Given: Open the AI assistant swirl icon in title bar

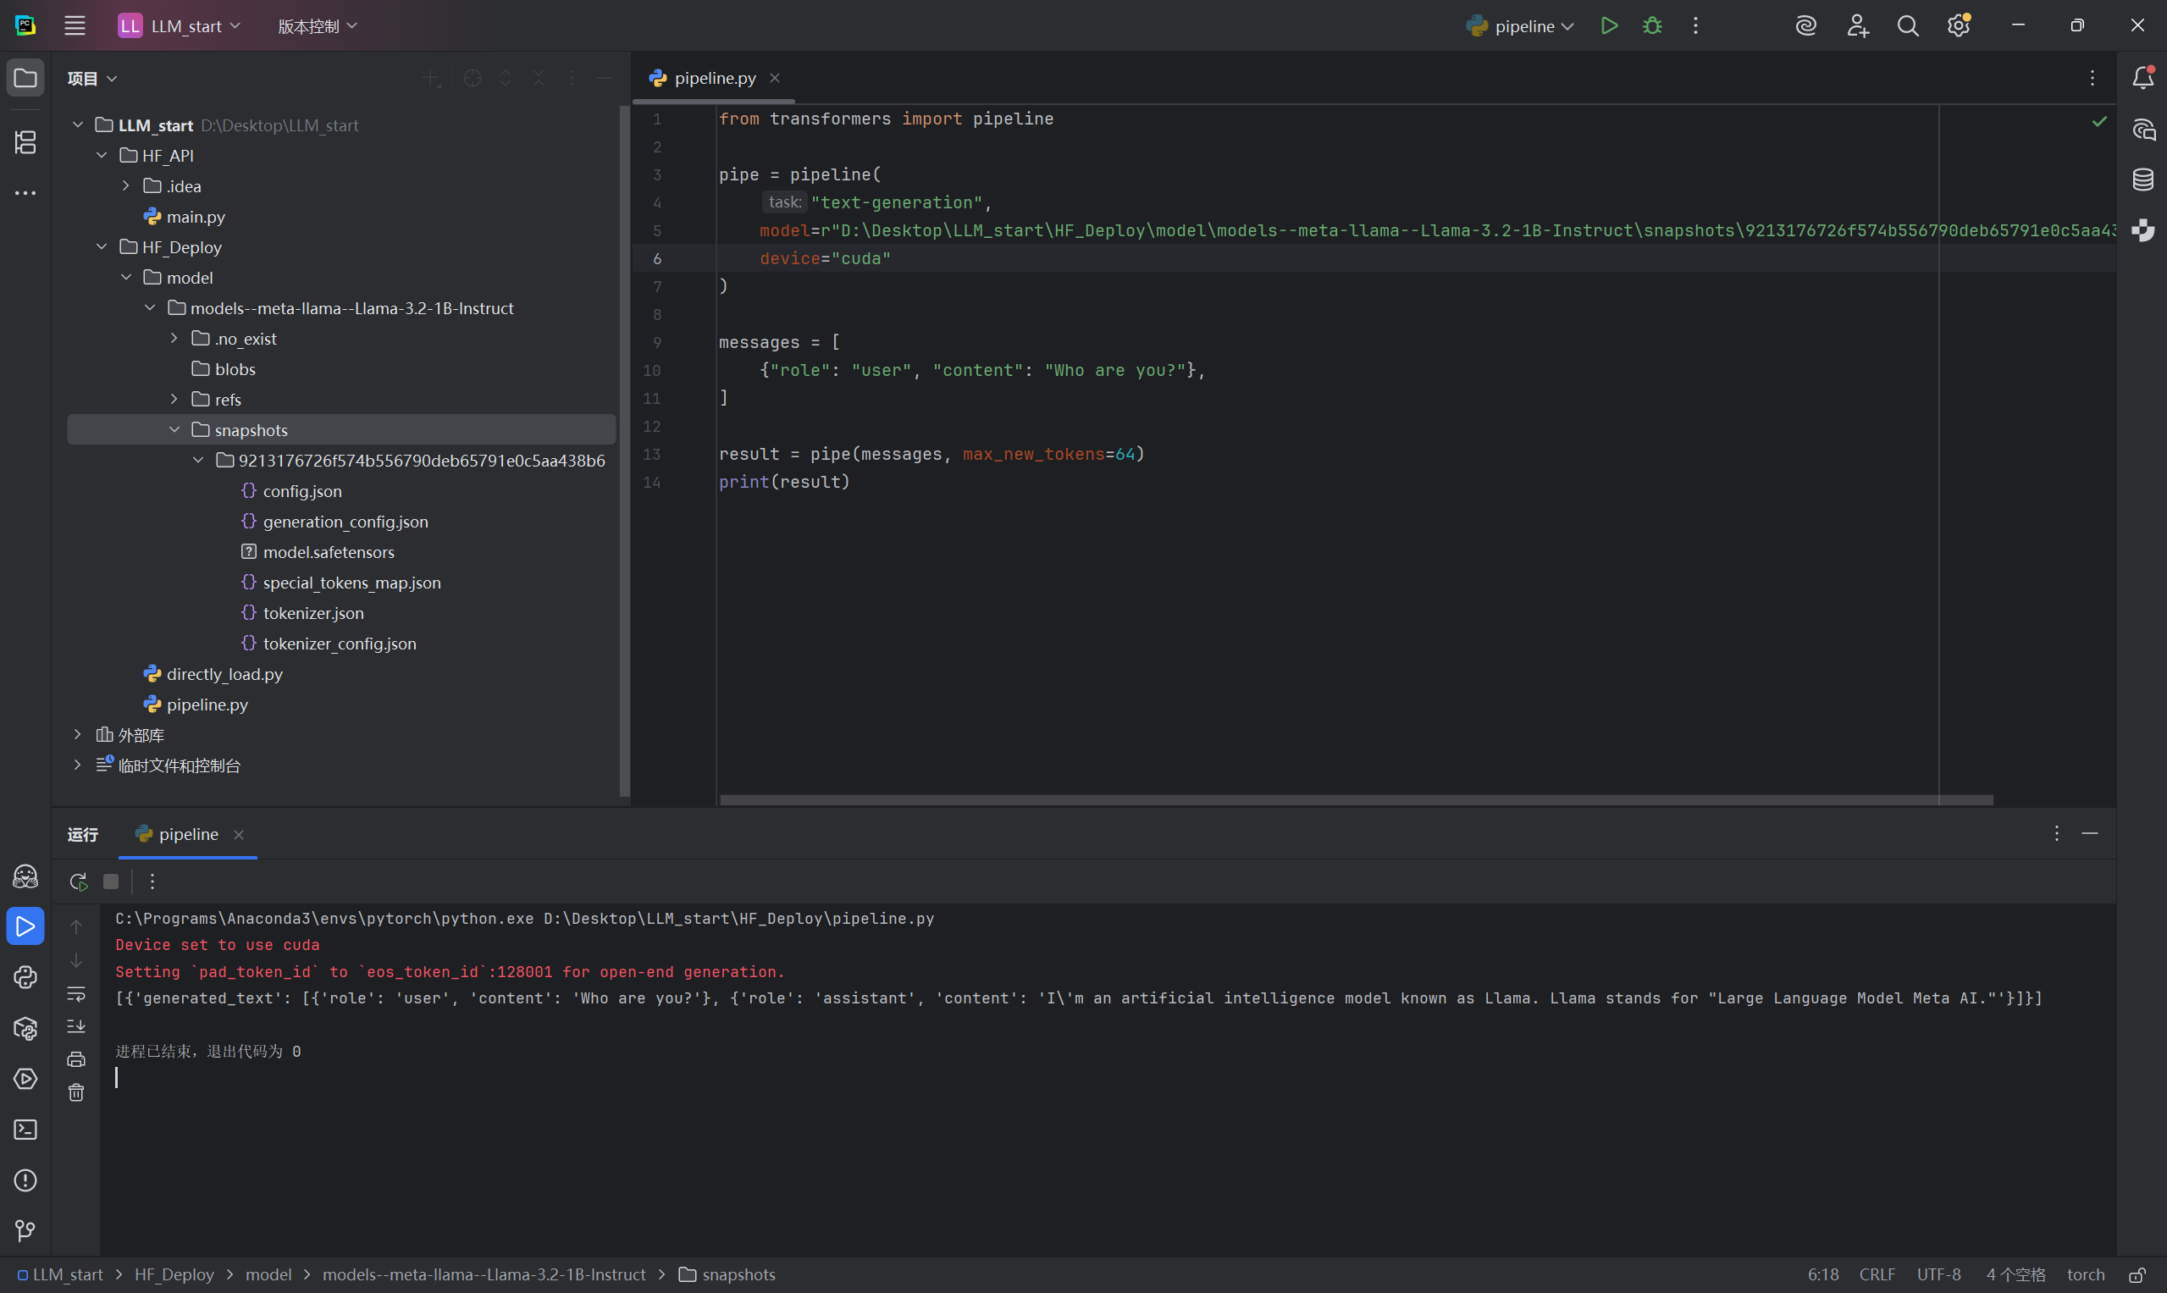Looking at the screenshot, I should tap(1805, 25).
